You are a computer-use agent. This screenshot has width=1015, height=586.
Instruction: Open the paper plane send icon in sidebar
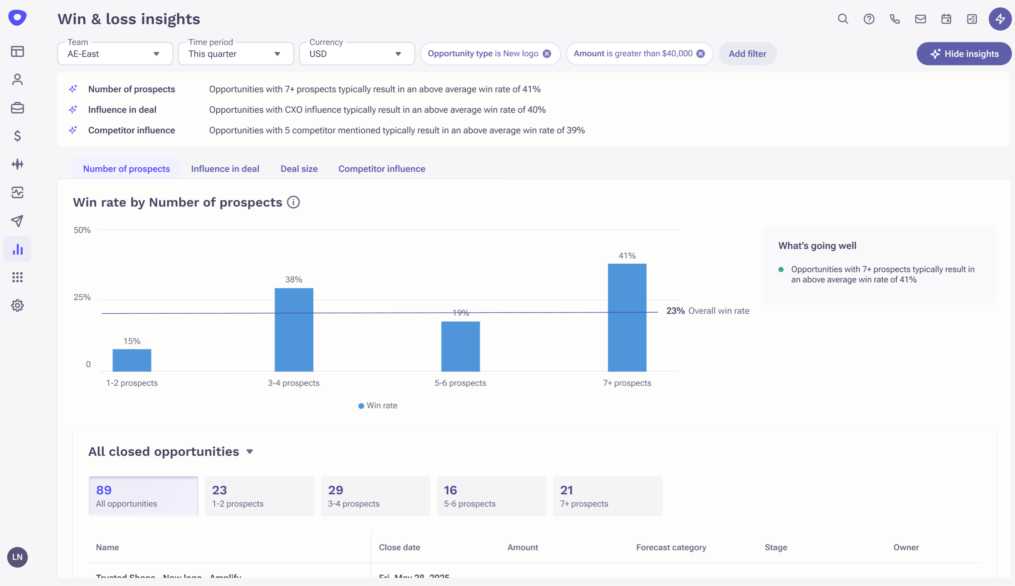17,221
